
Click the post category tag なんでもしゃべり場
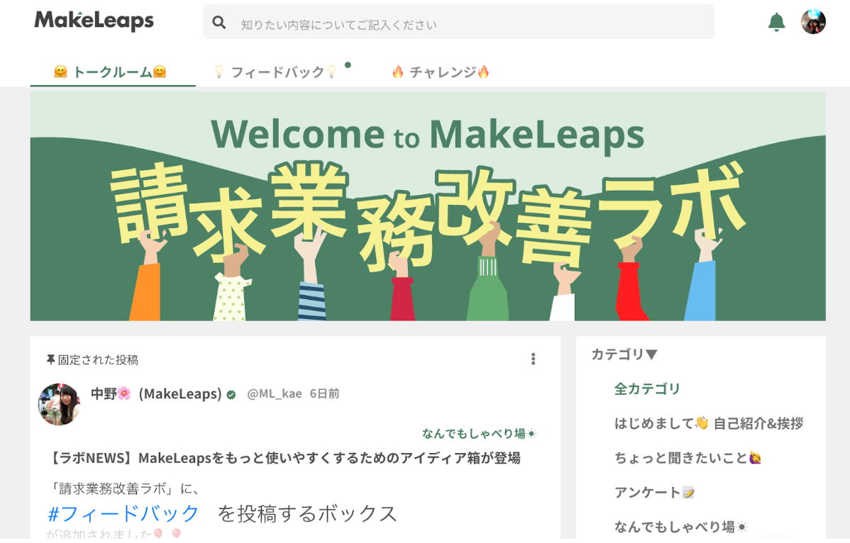(x=479, y=434)
